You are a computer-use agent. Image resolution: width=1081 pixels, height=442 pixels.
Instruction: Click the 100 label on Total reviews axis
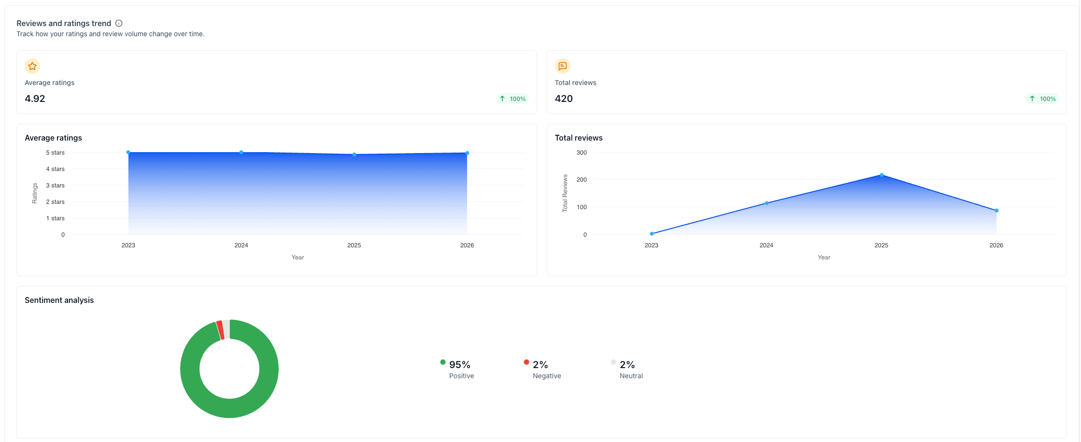(x=582, y=207)
